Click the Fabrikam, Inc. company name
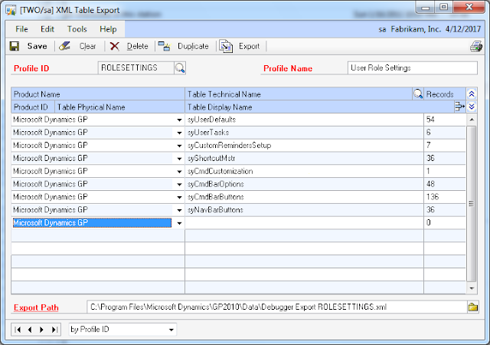 pos(416,29)
